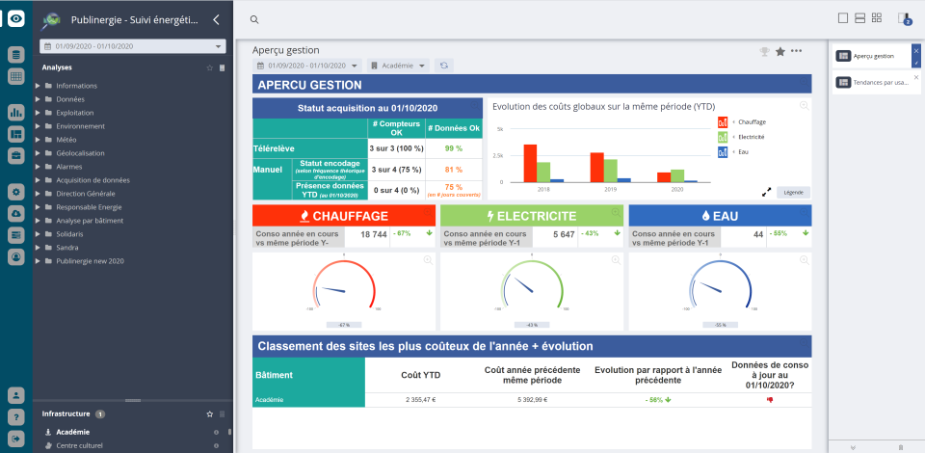This screenshot has height=453, width=925.
Task: Open the bar chart icon in sidebar
Action: (16, 113)
